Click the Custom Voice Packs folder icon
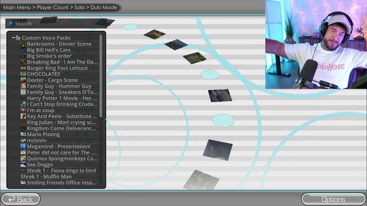Screen dimensions: 367x206 [x=18, y=38]
